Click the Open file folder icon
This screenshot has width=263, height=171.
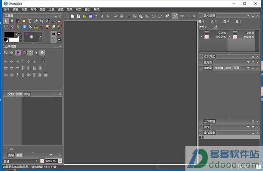tap(84, 16)
